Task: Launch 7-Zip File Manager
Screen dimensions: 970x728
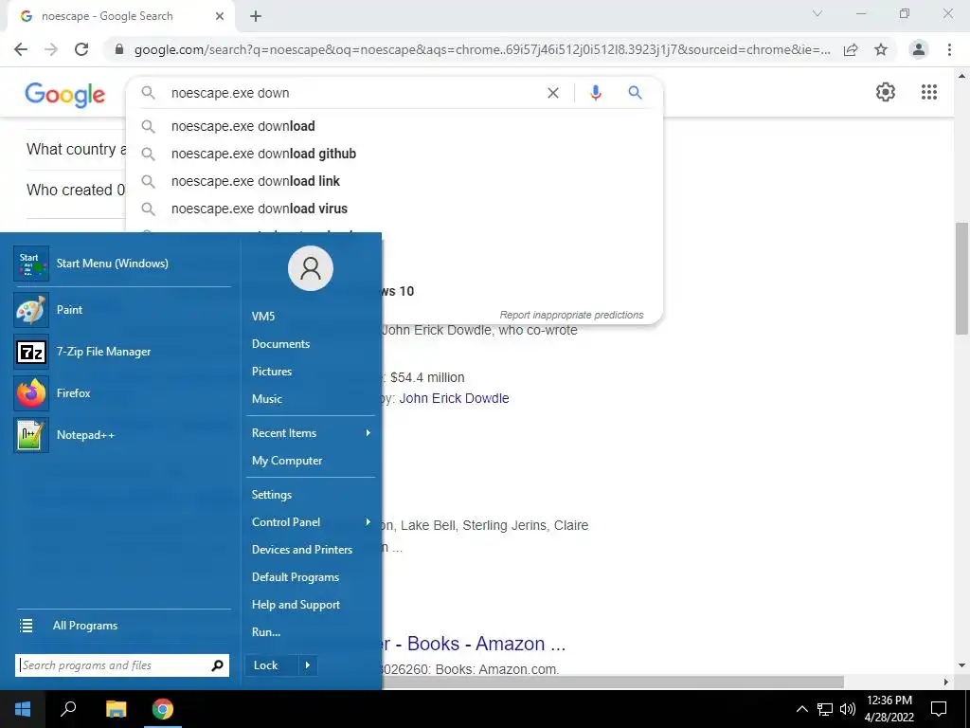Action: 122,352
